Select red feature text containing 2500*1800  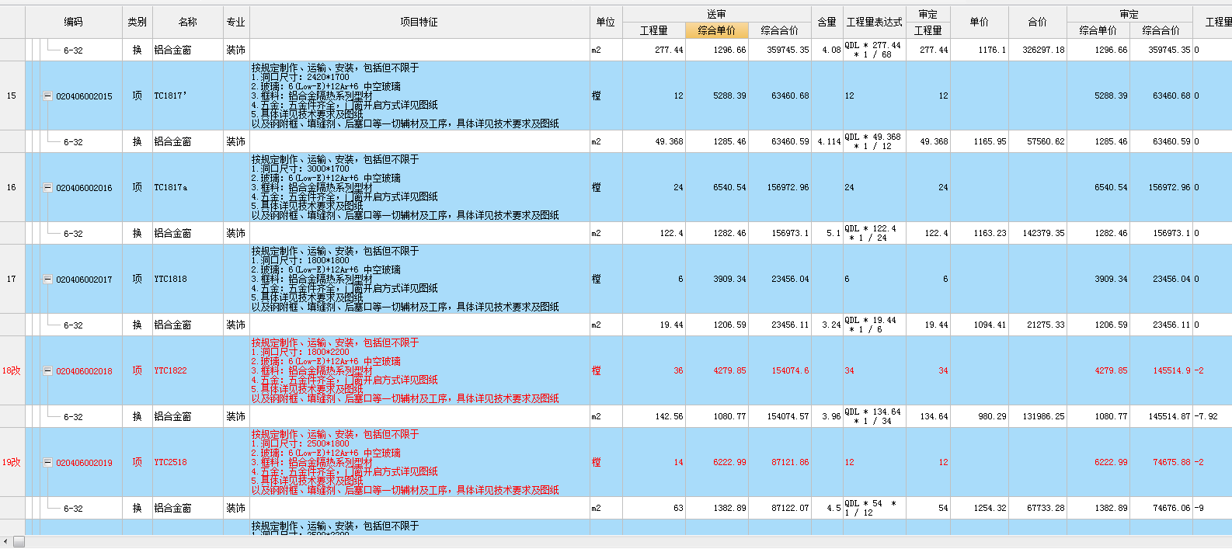pos(419,463)
